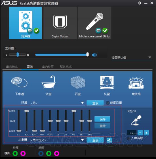The width and height of the screenshot is (156, 159).
Task: Mute using the blue speaker volume icon
Action: [x=94, y=55]
